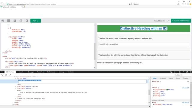Screen dimensions: 192x108
Task: Open the Network tab
Action: tap(40, 72)
